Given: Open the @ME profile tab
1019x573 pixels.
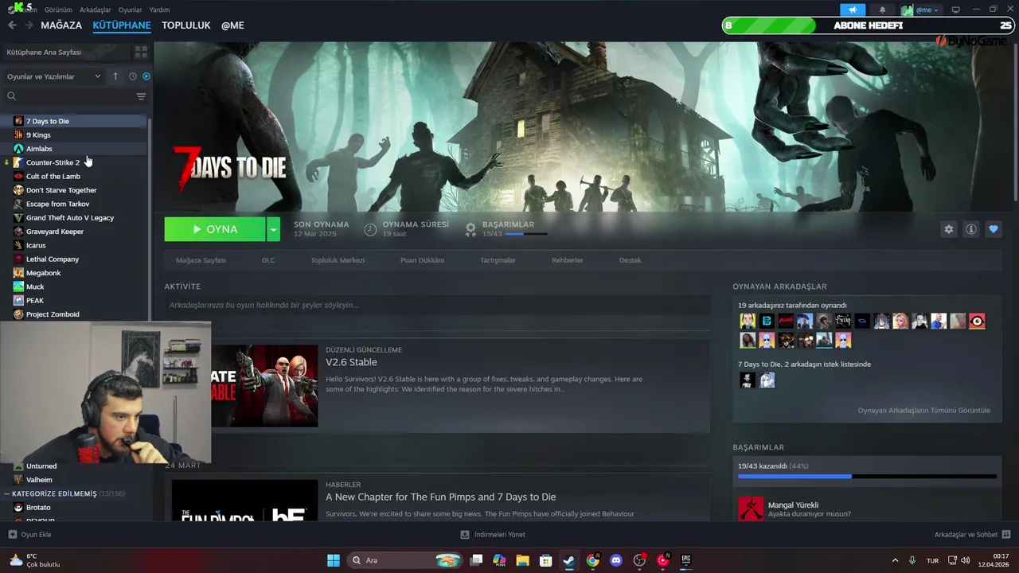Looking at the screenshot, I should 232,25.
